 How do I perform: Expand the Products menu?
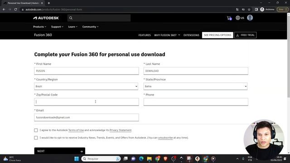[x=39, y=27]
